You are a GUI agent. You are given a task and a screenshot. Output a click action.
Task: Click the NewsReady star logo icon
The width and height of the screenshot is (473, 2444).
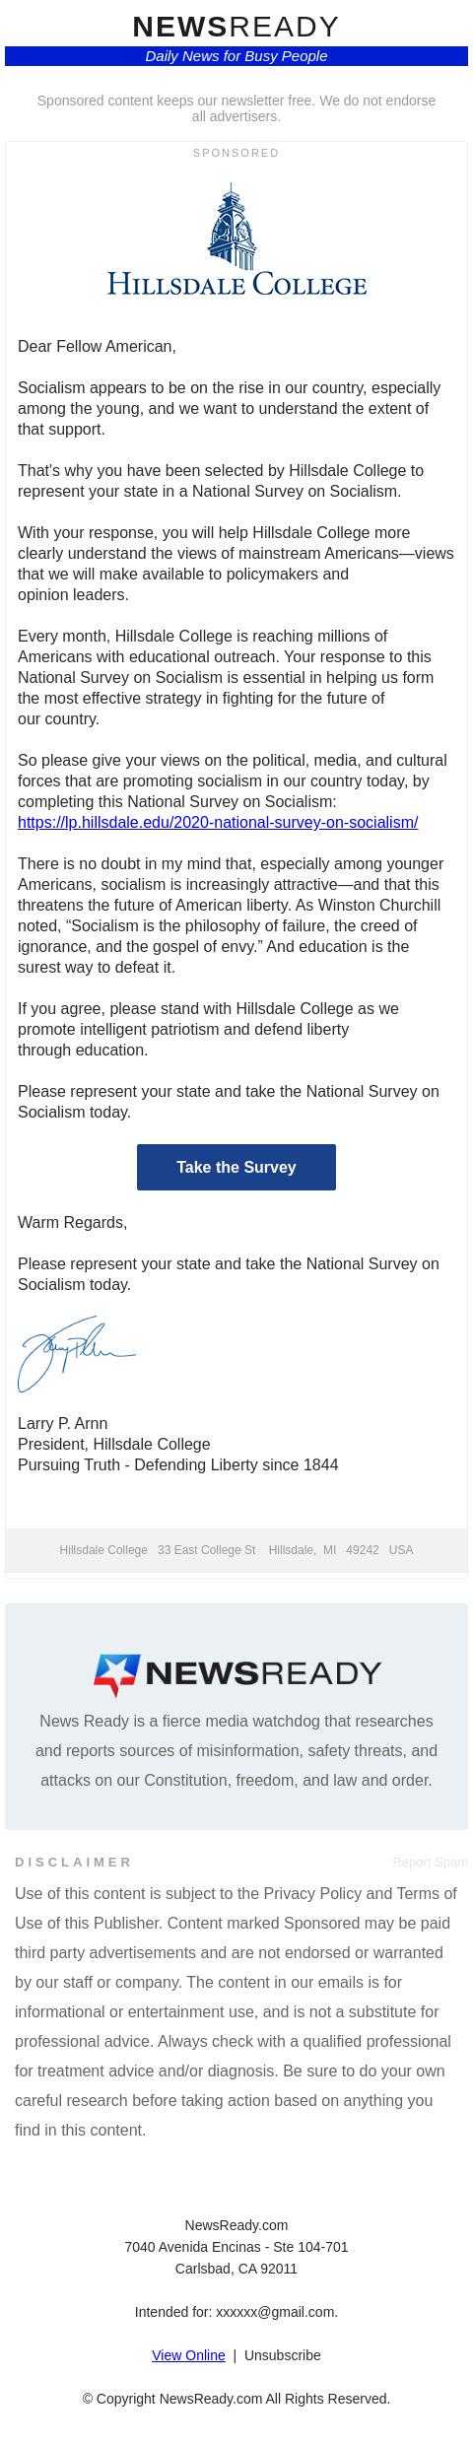116,1675
